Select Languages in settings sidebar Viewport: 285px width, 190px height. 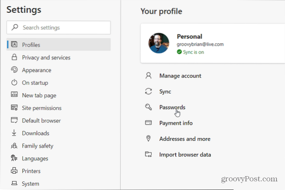click(x=35, y=159)
